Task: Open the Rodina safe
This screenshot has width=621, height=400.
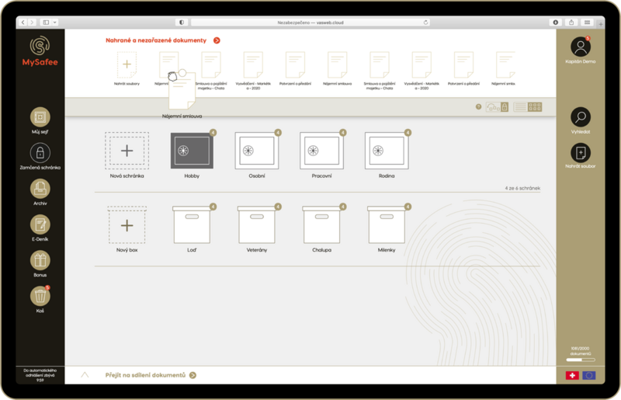Action: [x=387, y=151]
